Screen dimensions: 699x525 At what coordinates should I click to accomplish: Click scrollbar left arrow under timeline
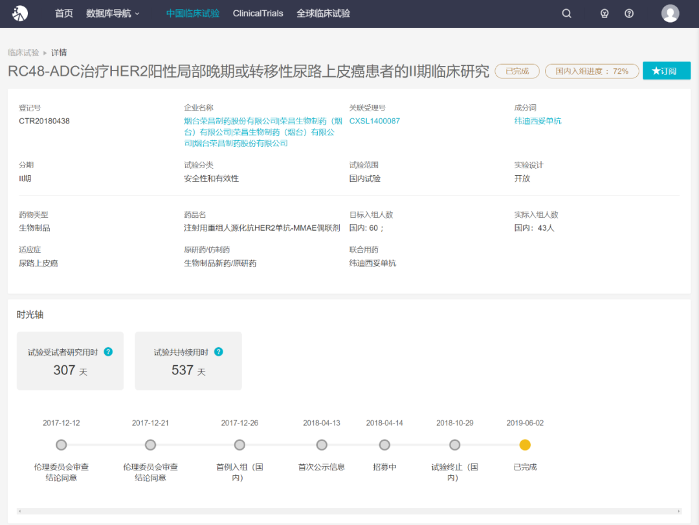pos(19,511)
